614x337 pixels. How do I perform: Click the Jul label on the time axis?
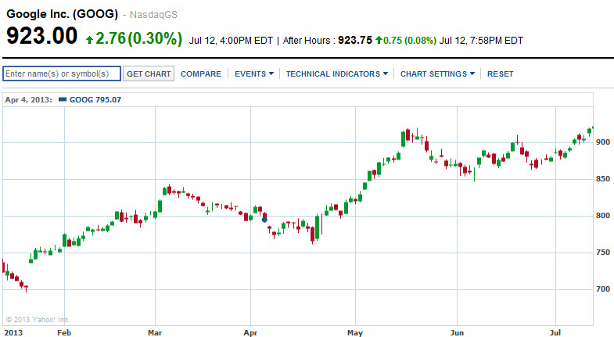555,332
